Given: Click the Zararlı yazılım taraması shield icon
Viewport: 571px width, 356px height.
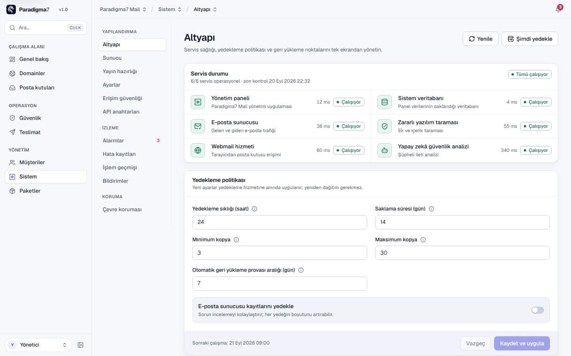Looking at the screenshot, I should click(384, 126).
